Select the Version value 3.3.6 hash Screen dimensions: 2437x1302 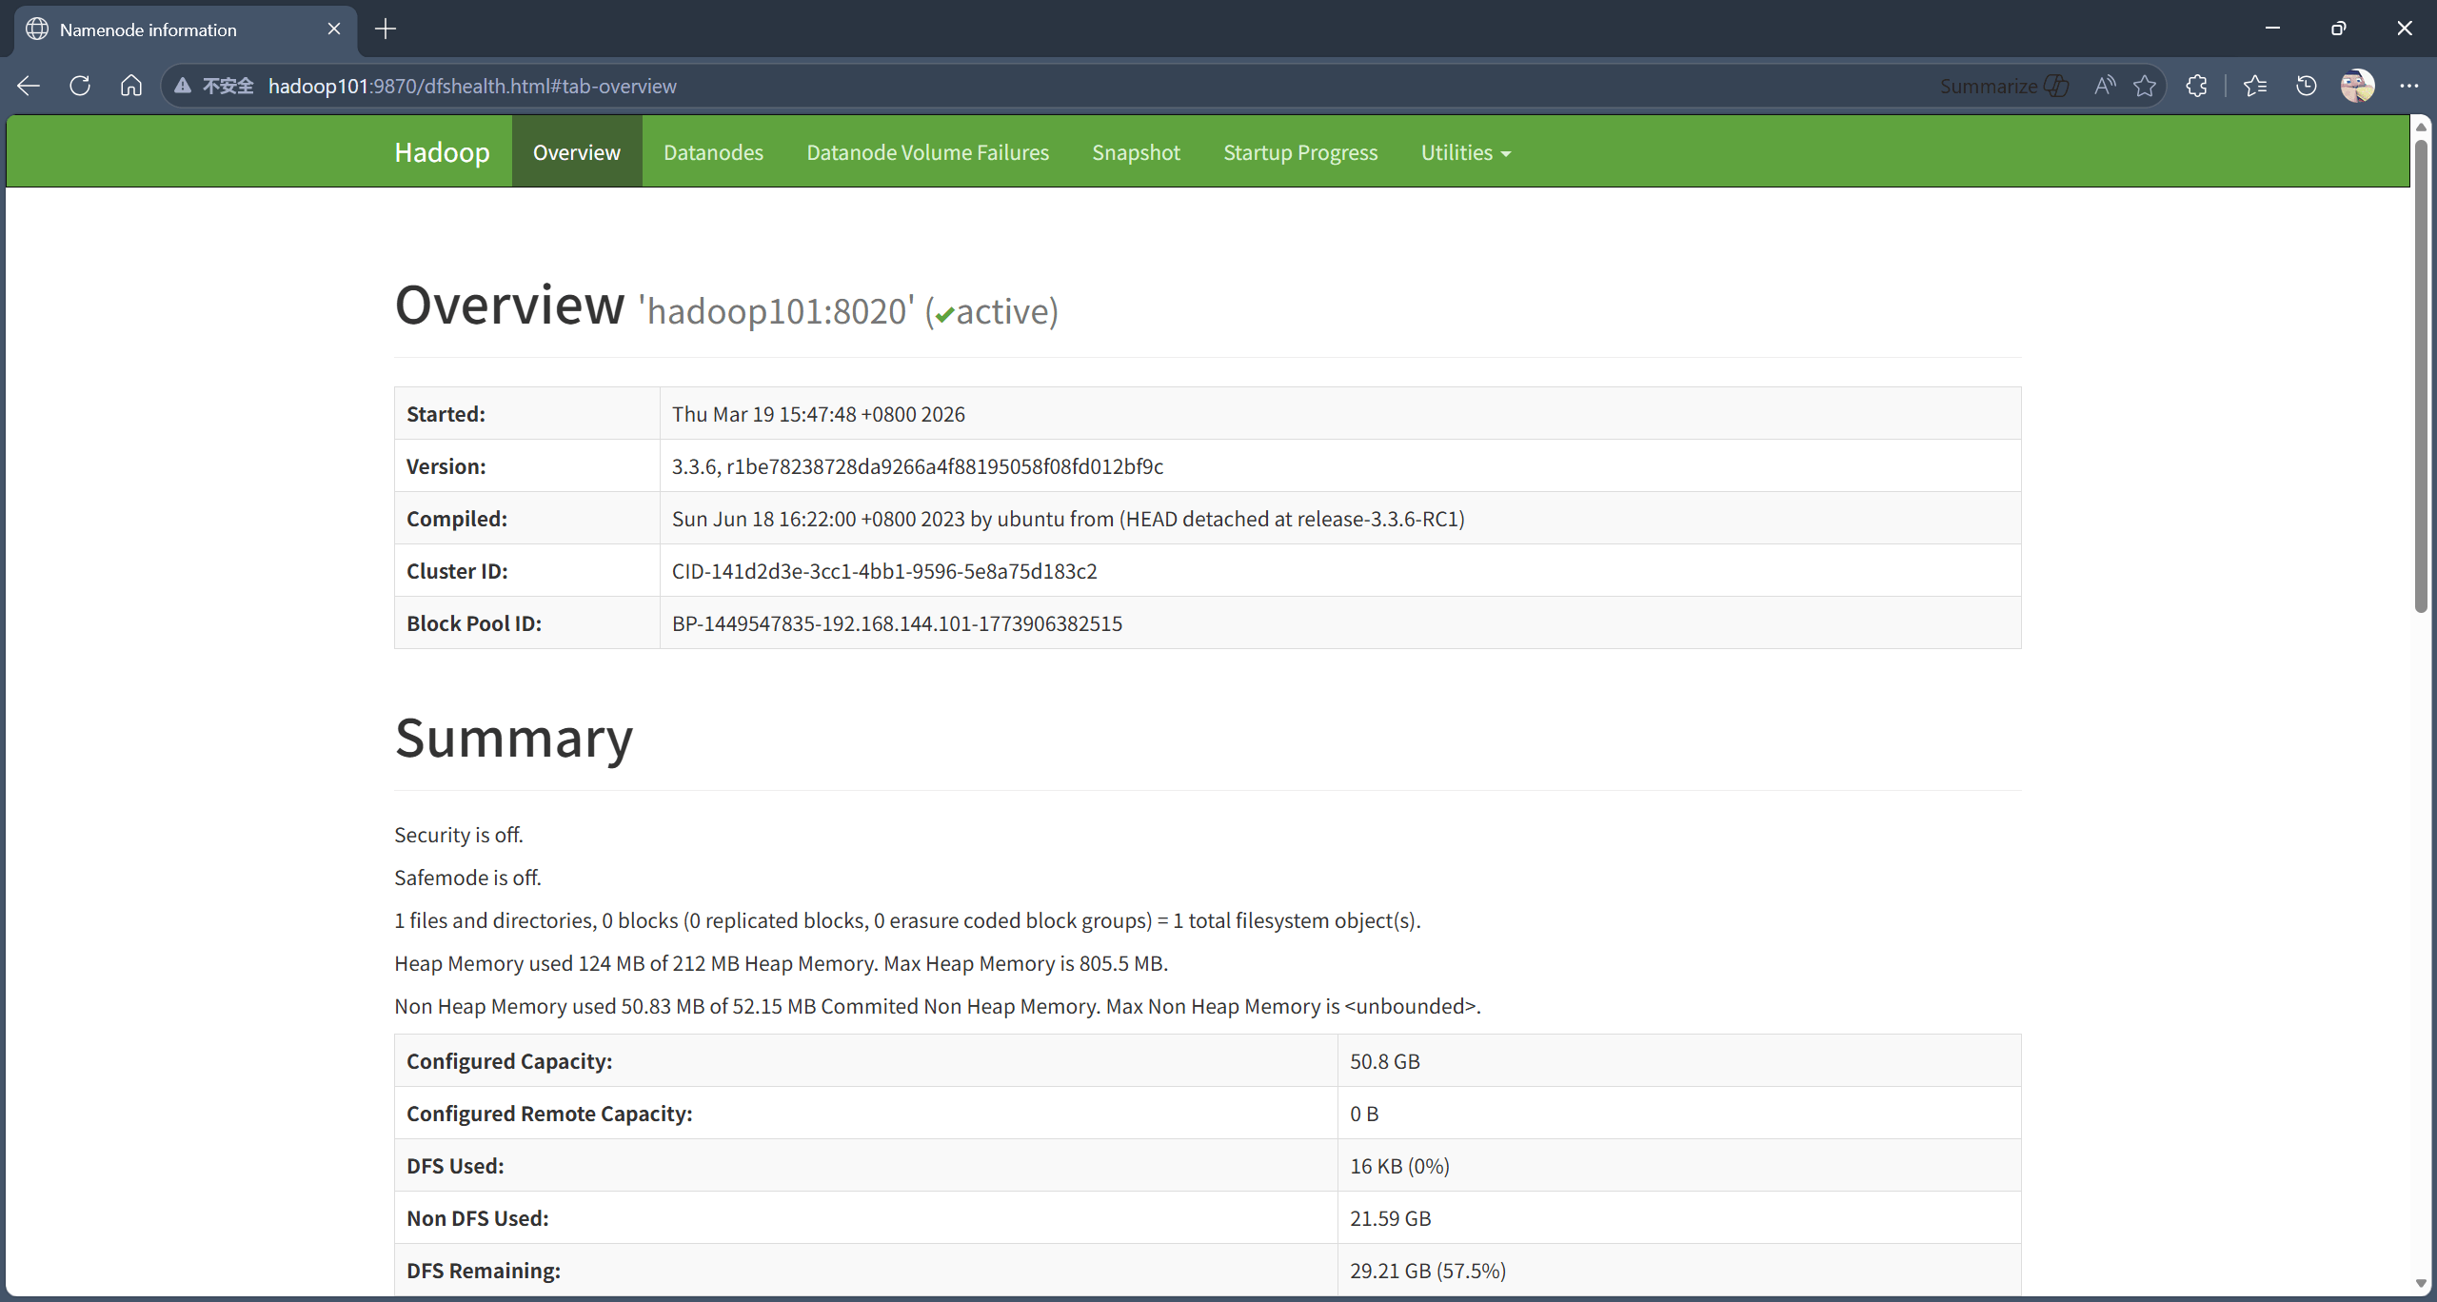click(918, 466)
